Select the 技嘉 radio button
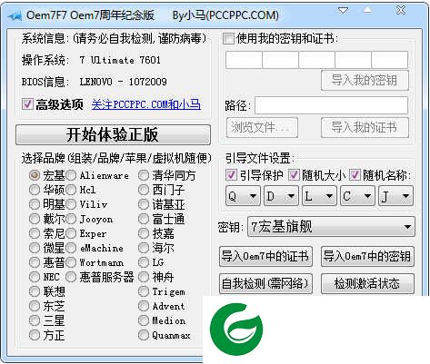The height and width of the screenshot is (364, 430). click(x=144, y=233)
